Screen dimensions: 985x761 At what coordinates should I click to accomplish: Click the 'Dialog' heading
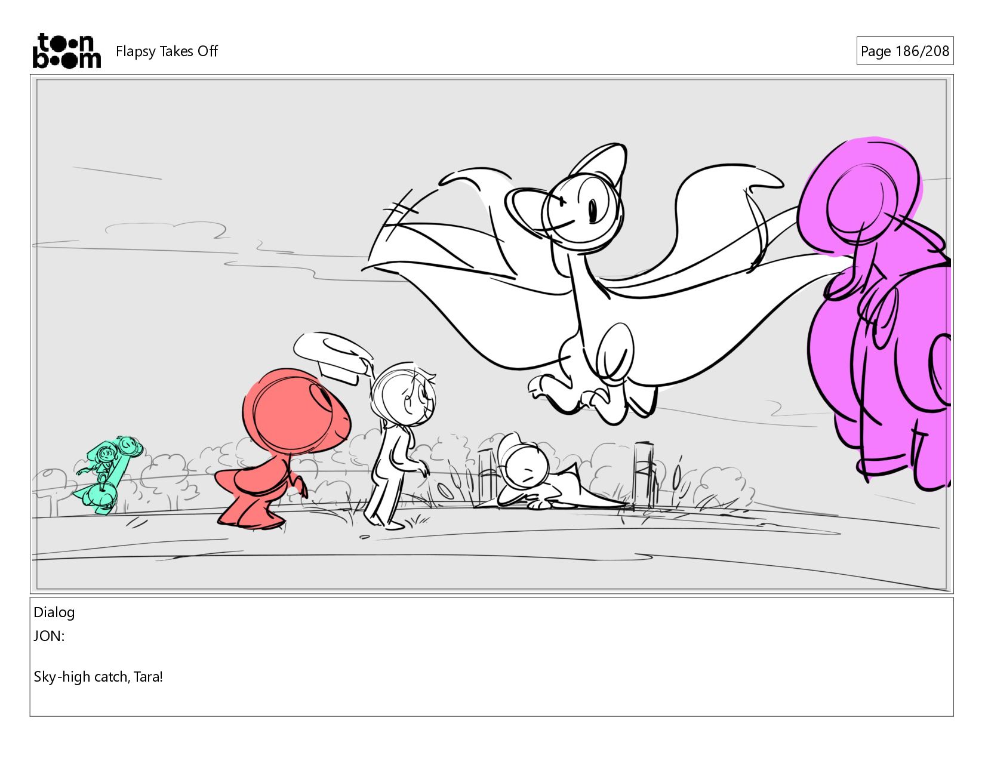54,612
